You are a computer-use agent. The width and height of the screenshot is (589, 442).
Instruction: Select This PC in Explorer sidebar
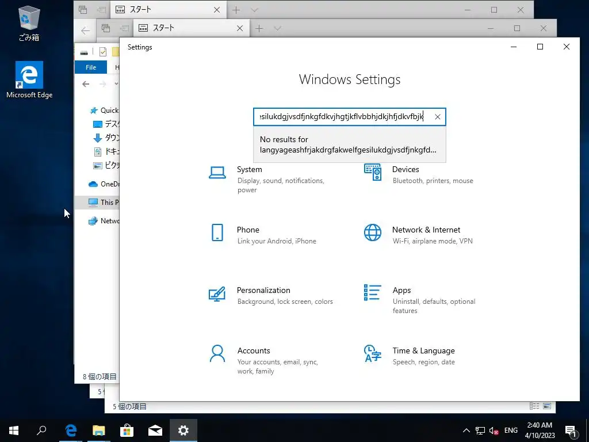(x=104, y=202)
